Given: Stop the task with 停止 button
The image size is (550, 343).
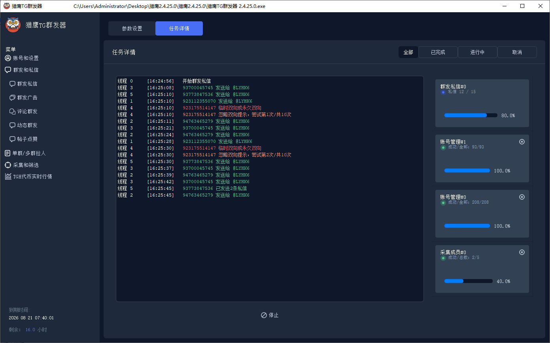Looking at the screenshot, I should (x=270, y=315).
